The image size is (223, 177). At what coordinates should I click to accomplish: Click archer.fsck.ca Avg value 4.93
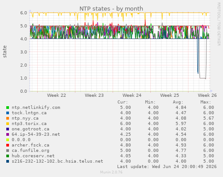point(181,145)
